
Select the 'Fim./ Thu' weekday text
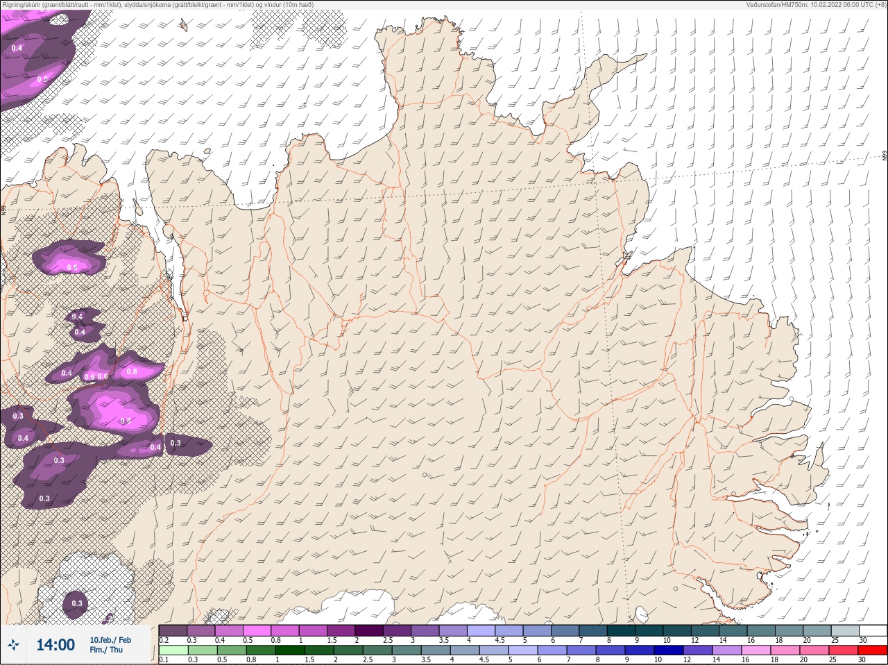(106, 650)
